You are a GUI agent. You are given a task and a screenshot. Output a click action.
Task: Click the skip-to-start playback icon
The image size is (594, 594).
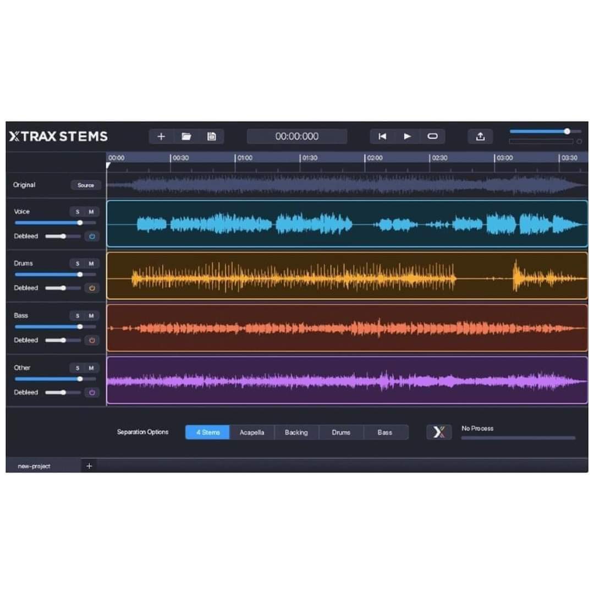point(383,136)
